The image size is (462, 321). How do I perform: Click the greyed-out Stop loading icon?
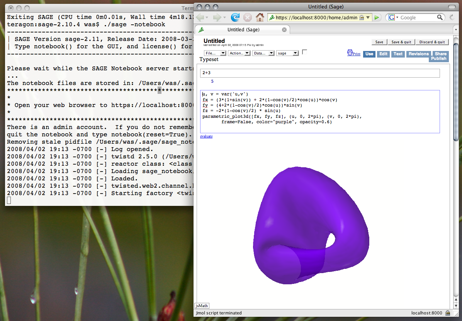tap(248, 18)
